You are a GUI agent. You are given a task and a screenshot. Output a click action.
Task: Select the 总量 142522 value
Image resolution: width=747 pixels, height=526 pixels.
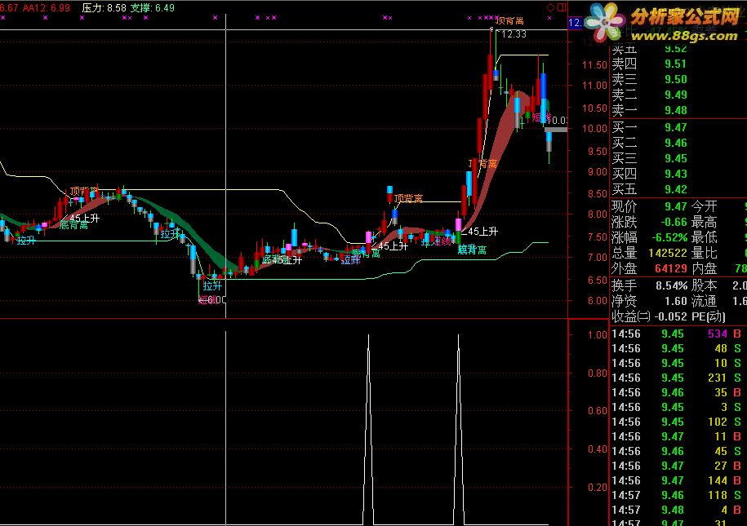[x=668, y=254]
